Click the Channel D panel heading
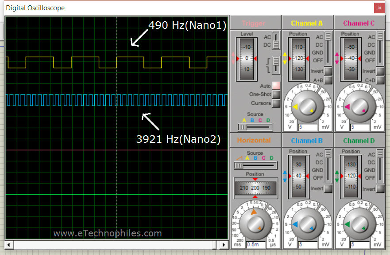This screenshot has height=255, width=390. (359, 141)
